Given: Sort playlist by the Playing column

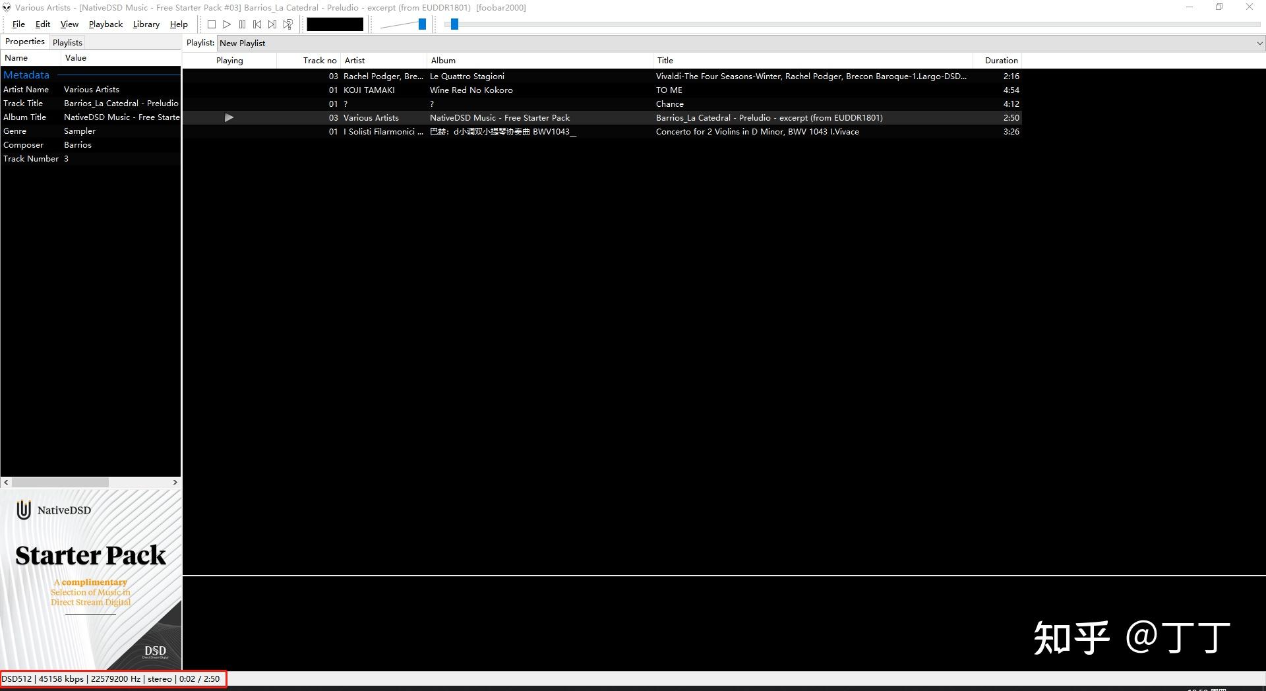Looking at the screenshot, I should (x=229, y=60).
